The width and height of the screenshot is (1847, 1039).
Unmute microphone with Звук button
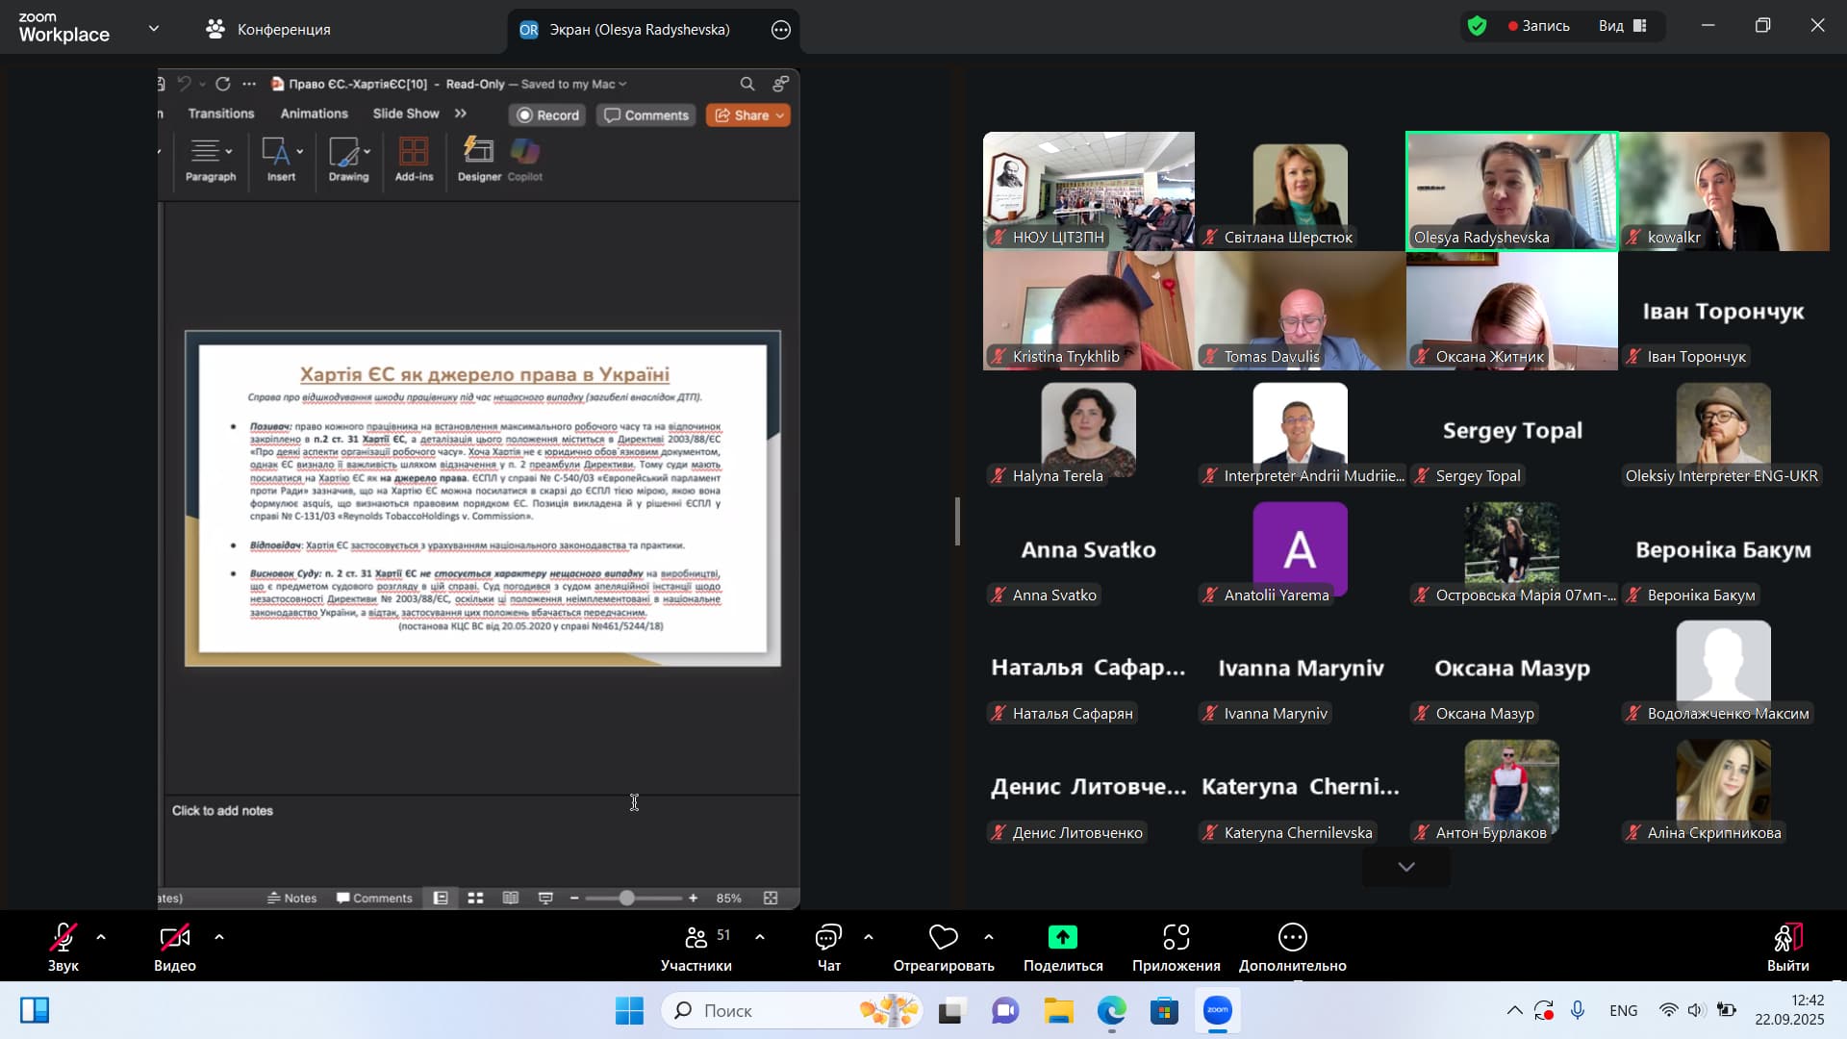point(63,937)
